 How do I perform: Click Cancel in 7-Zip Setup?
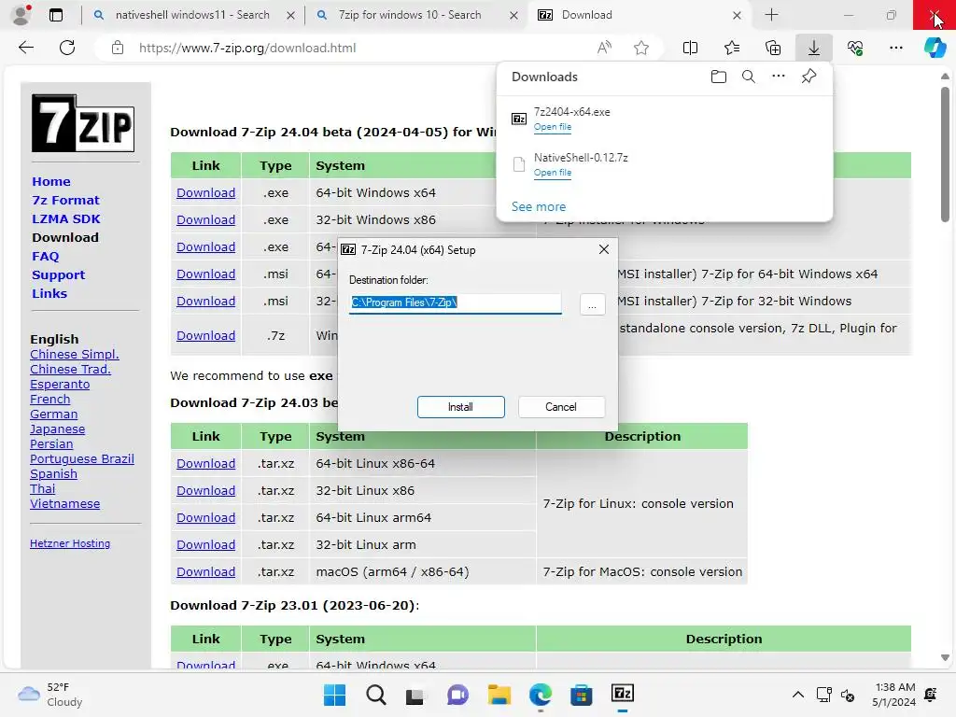click(561, 407)
